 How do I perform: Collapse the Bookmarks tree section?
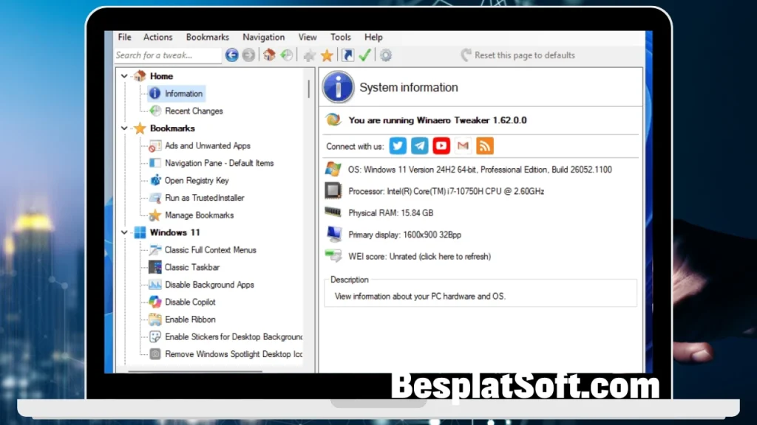124,128
